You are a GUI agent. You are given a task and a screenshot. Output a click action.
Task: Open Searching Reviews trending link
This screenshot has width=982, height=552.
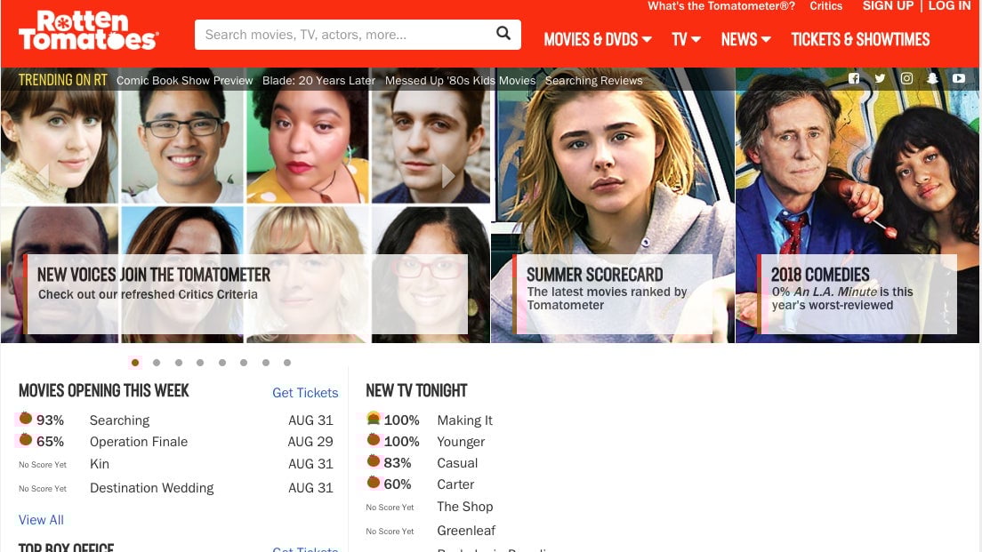point(593,81)
